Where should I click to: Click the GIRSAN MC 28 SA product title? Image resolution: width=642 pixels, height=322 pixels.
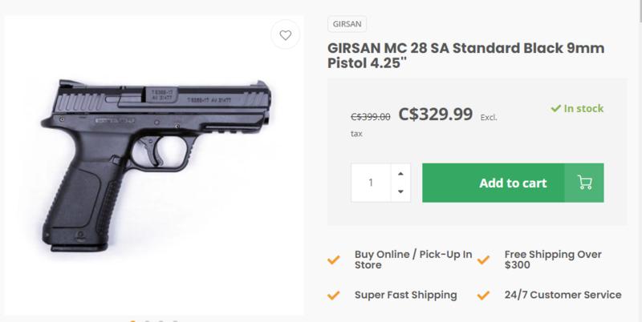pos(465,56)
